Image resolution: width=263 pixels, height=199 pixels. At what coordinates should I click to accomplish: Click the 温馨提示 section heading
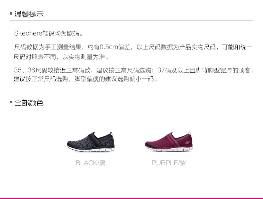point(29,14)
